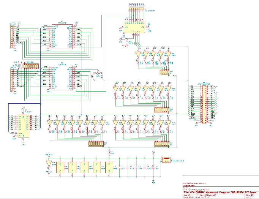This screenshot has width=259, height=199.
Task: Click the large expansion connector on the right
Action: point(204,104)
